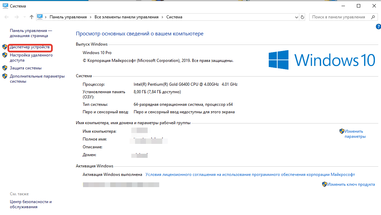The width and height of the screenshot is (381, 215).
Task: Click shield icon beside Настройка удаленного доступа
Action: coord(5,55)
